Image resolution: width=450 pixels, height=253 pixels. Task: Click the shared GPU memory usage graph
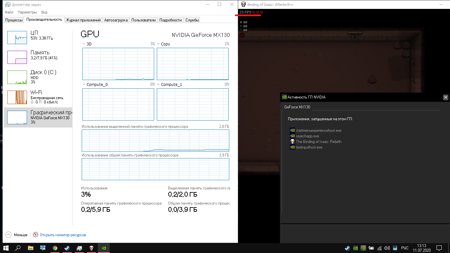pos(155,169)
